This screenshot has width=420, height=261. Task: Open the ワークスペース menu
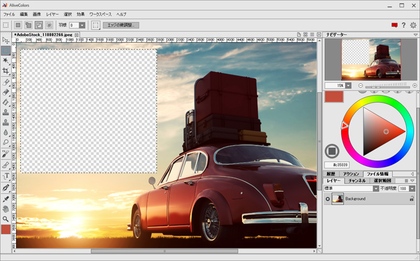pos(100,14)
